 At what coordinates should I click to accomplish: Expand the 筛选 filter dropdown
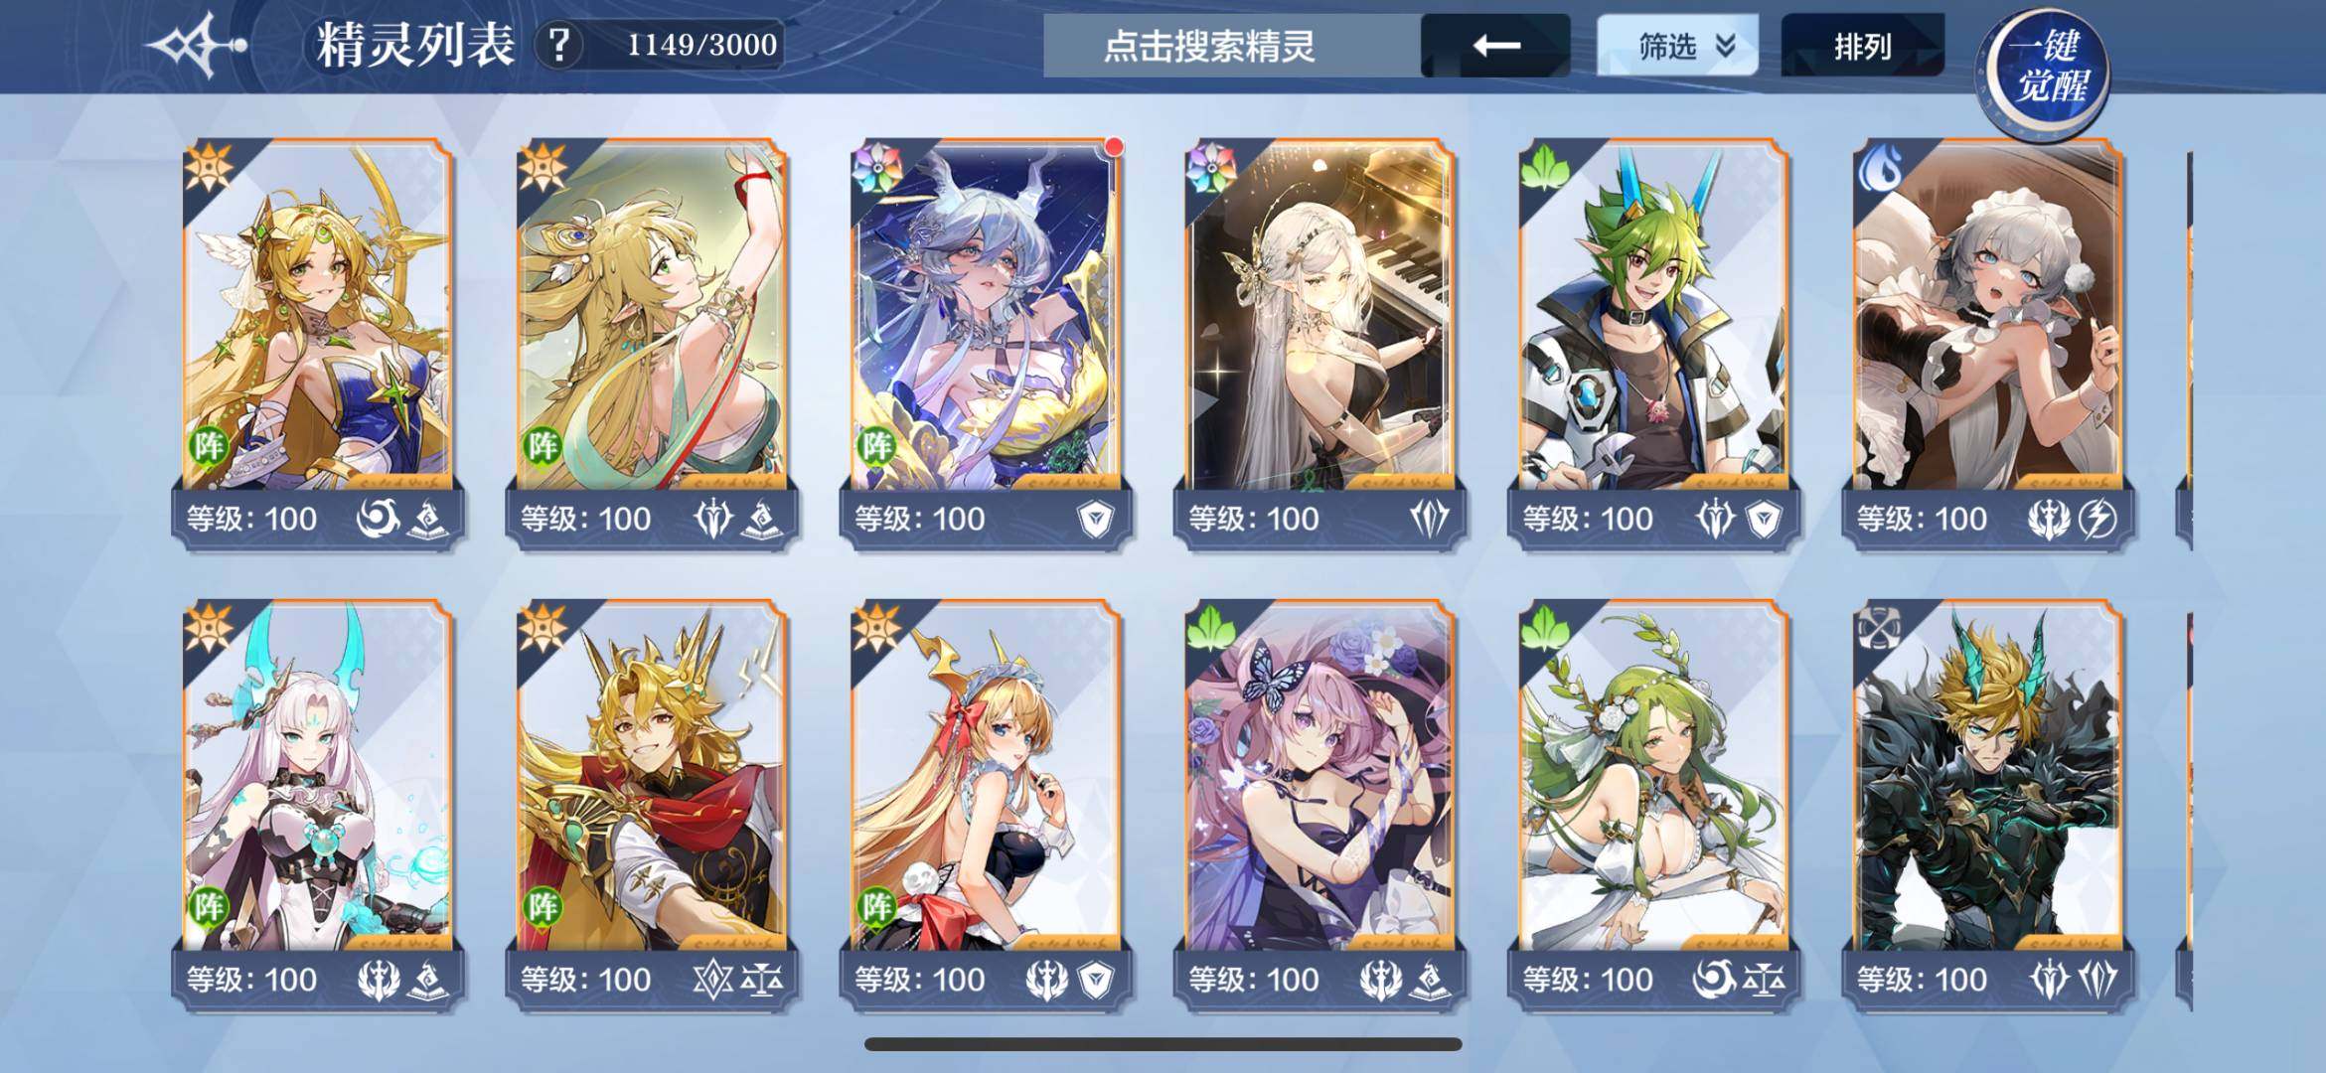point(1677,46)
